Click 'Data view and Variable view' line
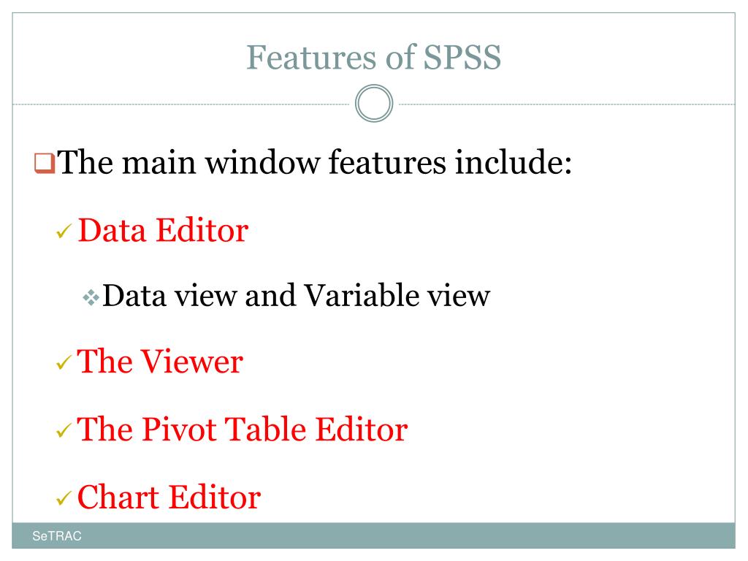Image resolution: width=748 pixels, height=561 pixels. coord(297,295)
